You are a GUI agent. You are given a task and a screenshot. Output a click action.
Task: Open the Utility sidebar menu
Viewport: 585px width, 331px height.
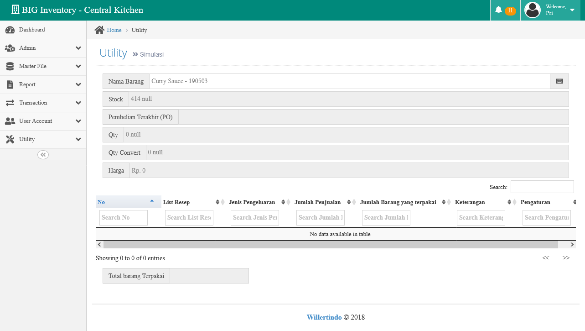coord(43,140)
